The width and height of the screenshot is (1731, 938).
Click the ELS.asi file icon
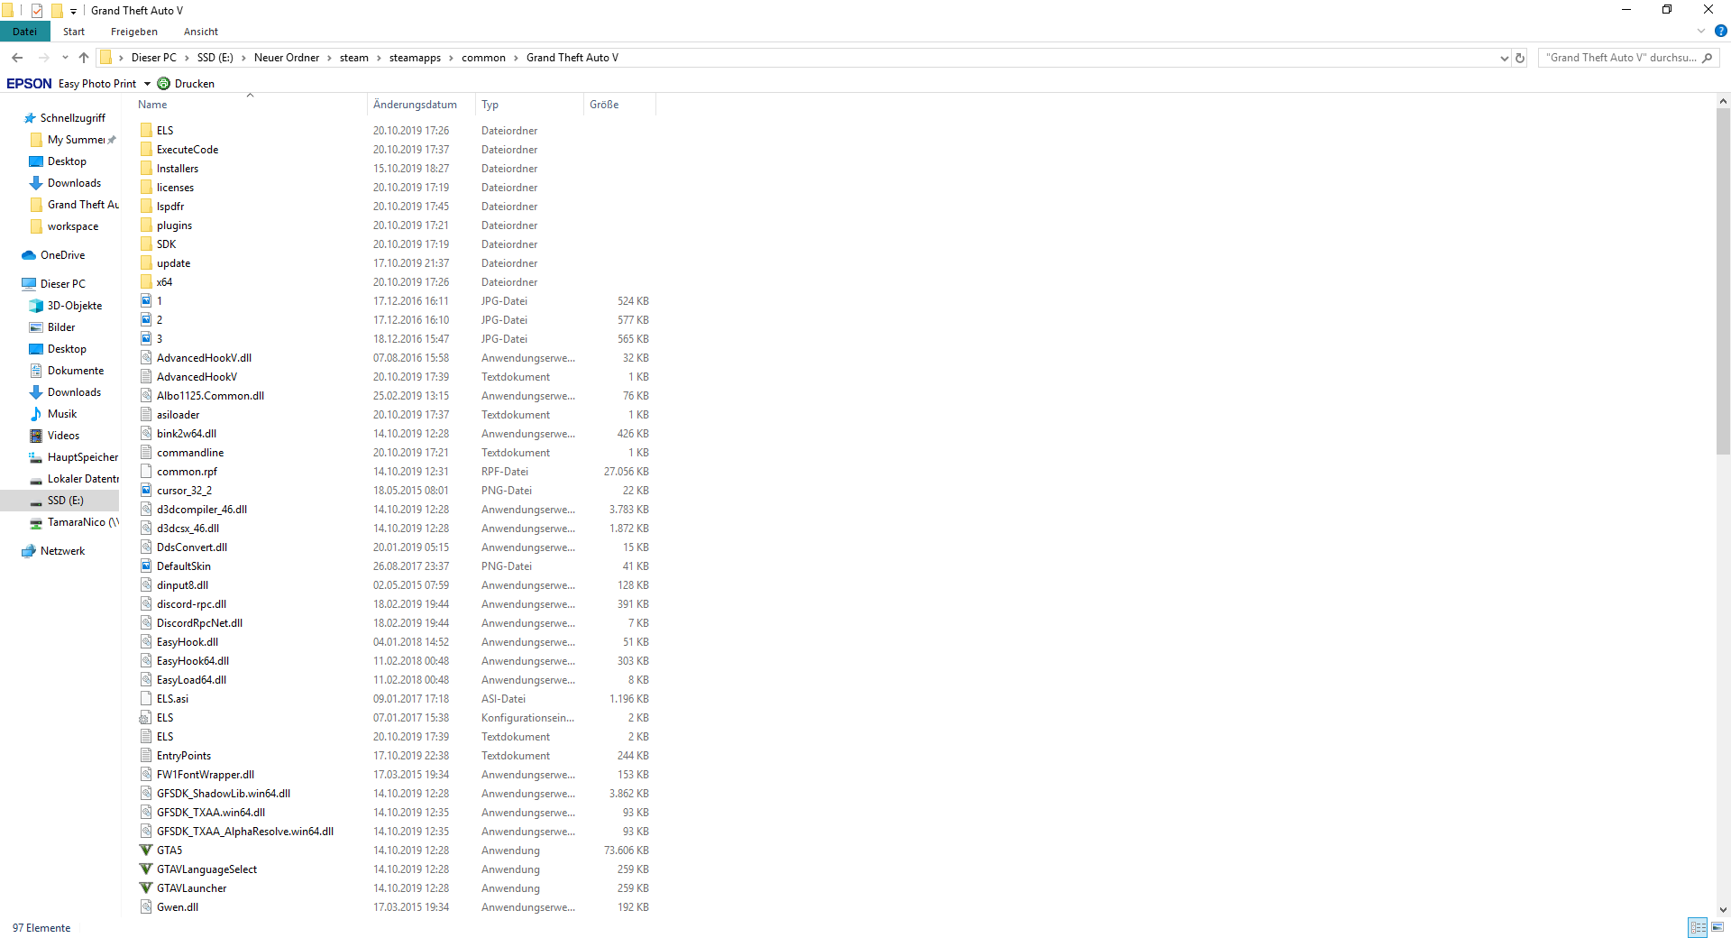[x=146, y=699]
